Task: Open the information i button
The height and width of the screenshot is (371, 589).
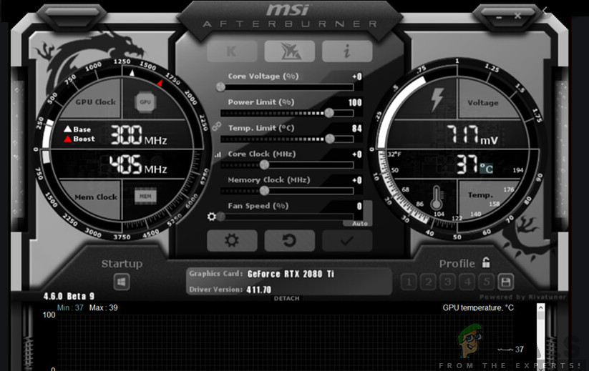Action: click(347, 51)
